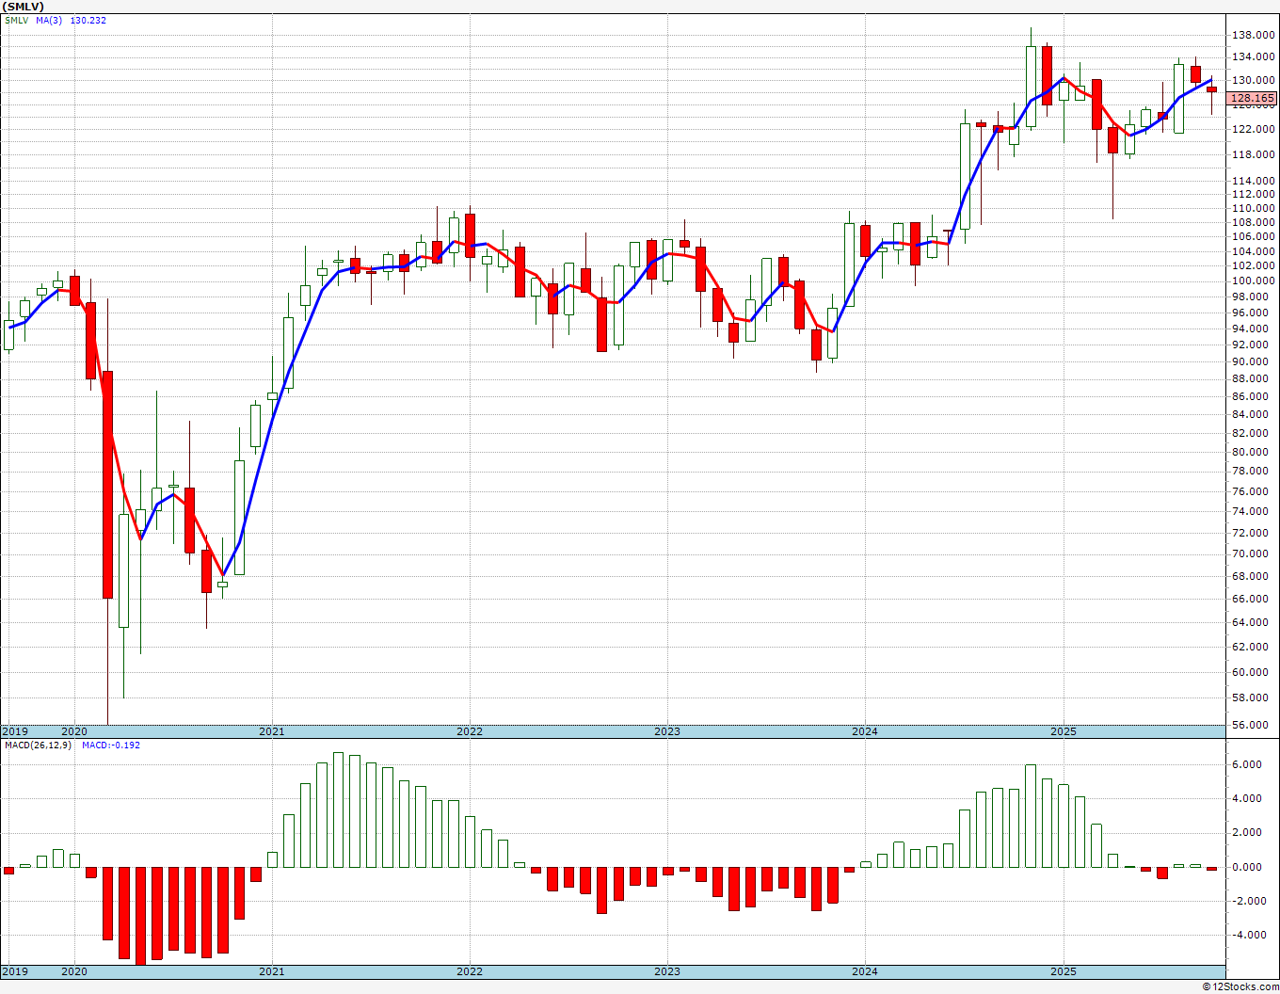The width and height of the screenshot is (1280, 994).
Task: Click the MACD(26,12,9) indicator label
Action: [34, 745]
